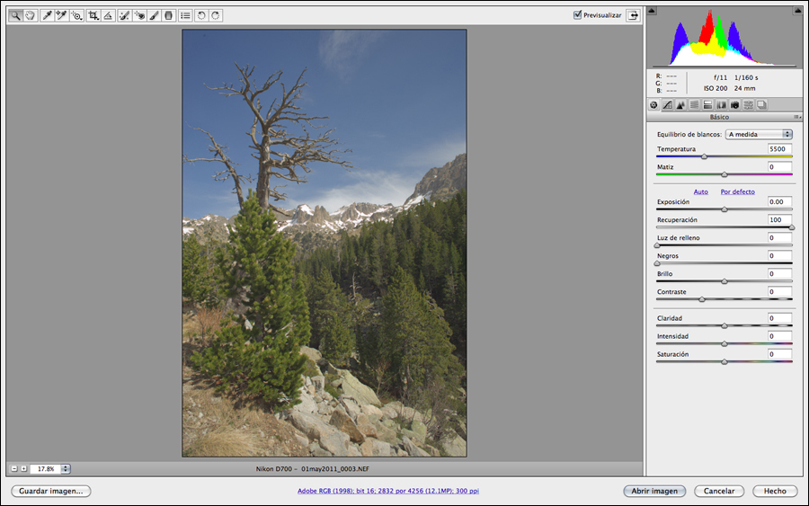Open the preferences dialog icon
The height and width of the screenshot is (506, 809).
click(x=184, y=15)
